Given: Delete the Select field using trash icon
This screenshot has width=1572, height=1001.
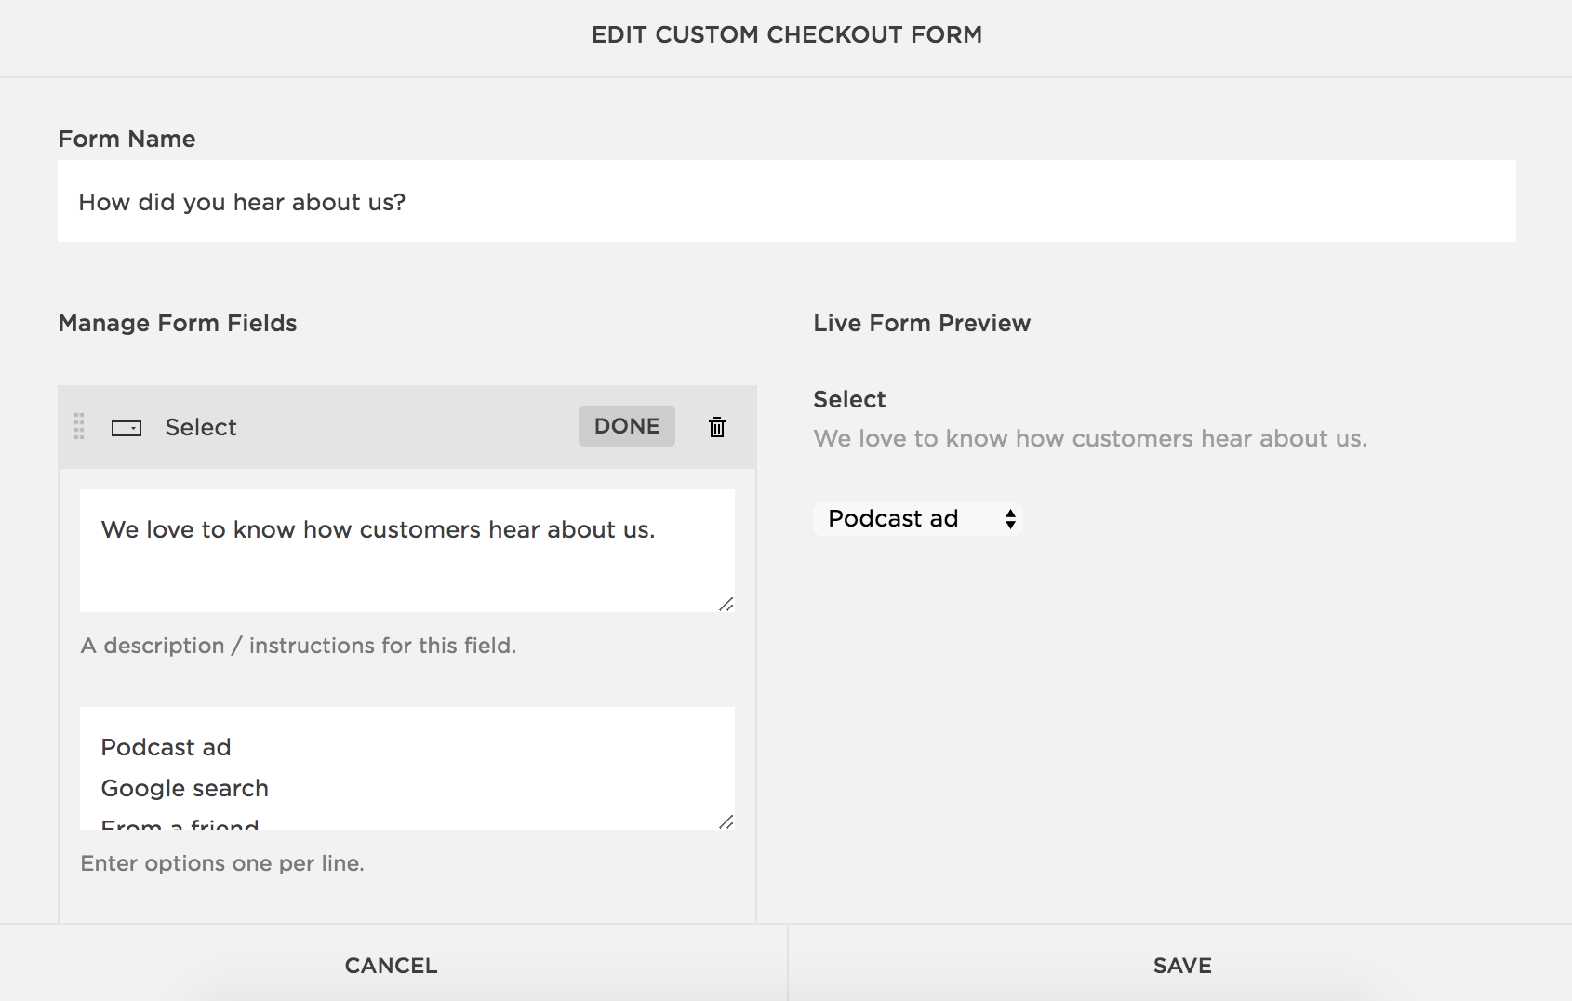Looking at the screenshot, I should point(716,427).
